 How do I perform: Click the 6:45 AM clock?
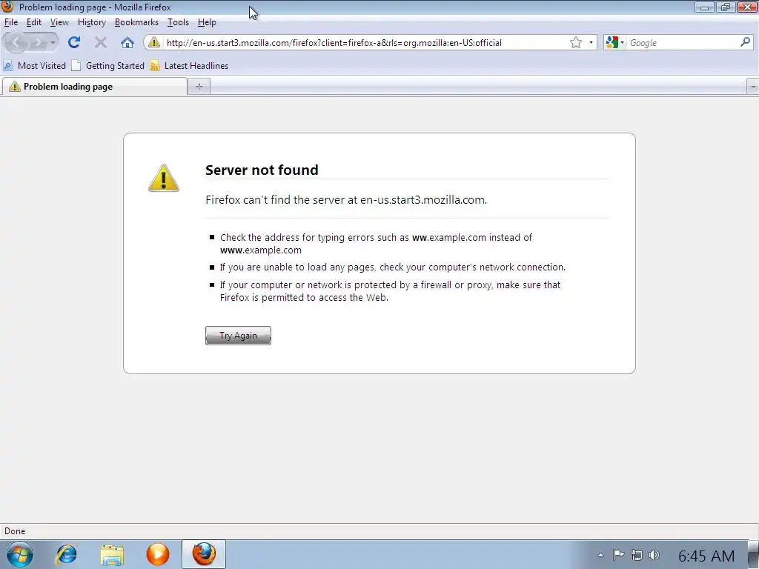tap(706, 556)
